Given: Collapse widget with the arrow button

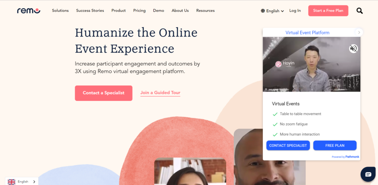Looking at the screenshot, I should [x=359, y=32].
